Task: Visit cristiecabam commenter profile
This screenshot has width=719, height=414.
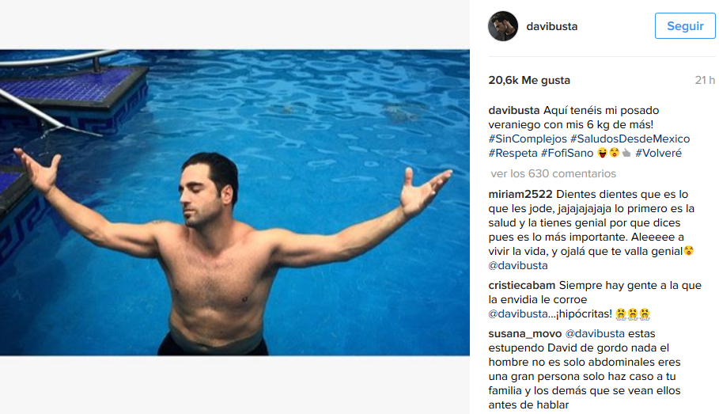Action: [x=522, y=285]
